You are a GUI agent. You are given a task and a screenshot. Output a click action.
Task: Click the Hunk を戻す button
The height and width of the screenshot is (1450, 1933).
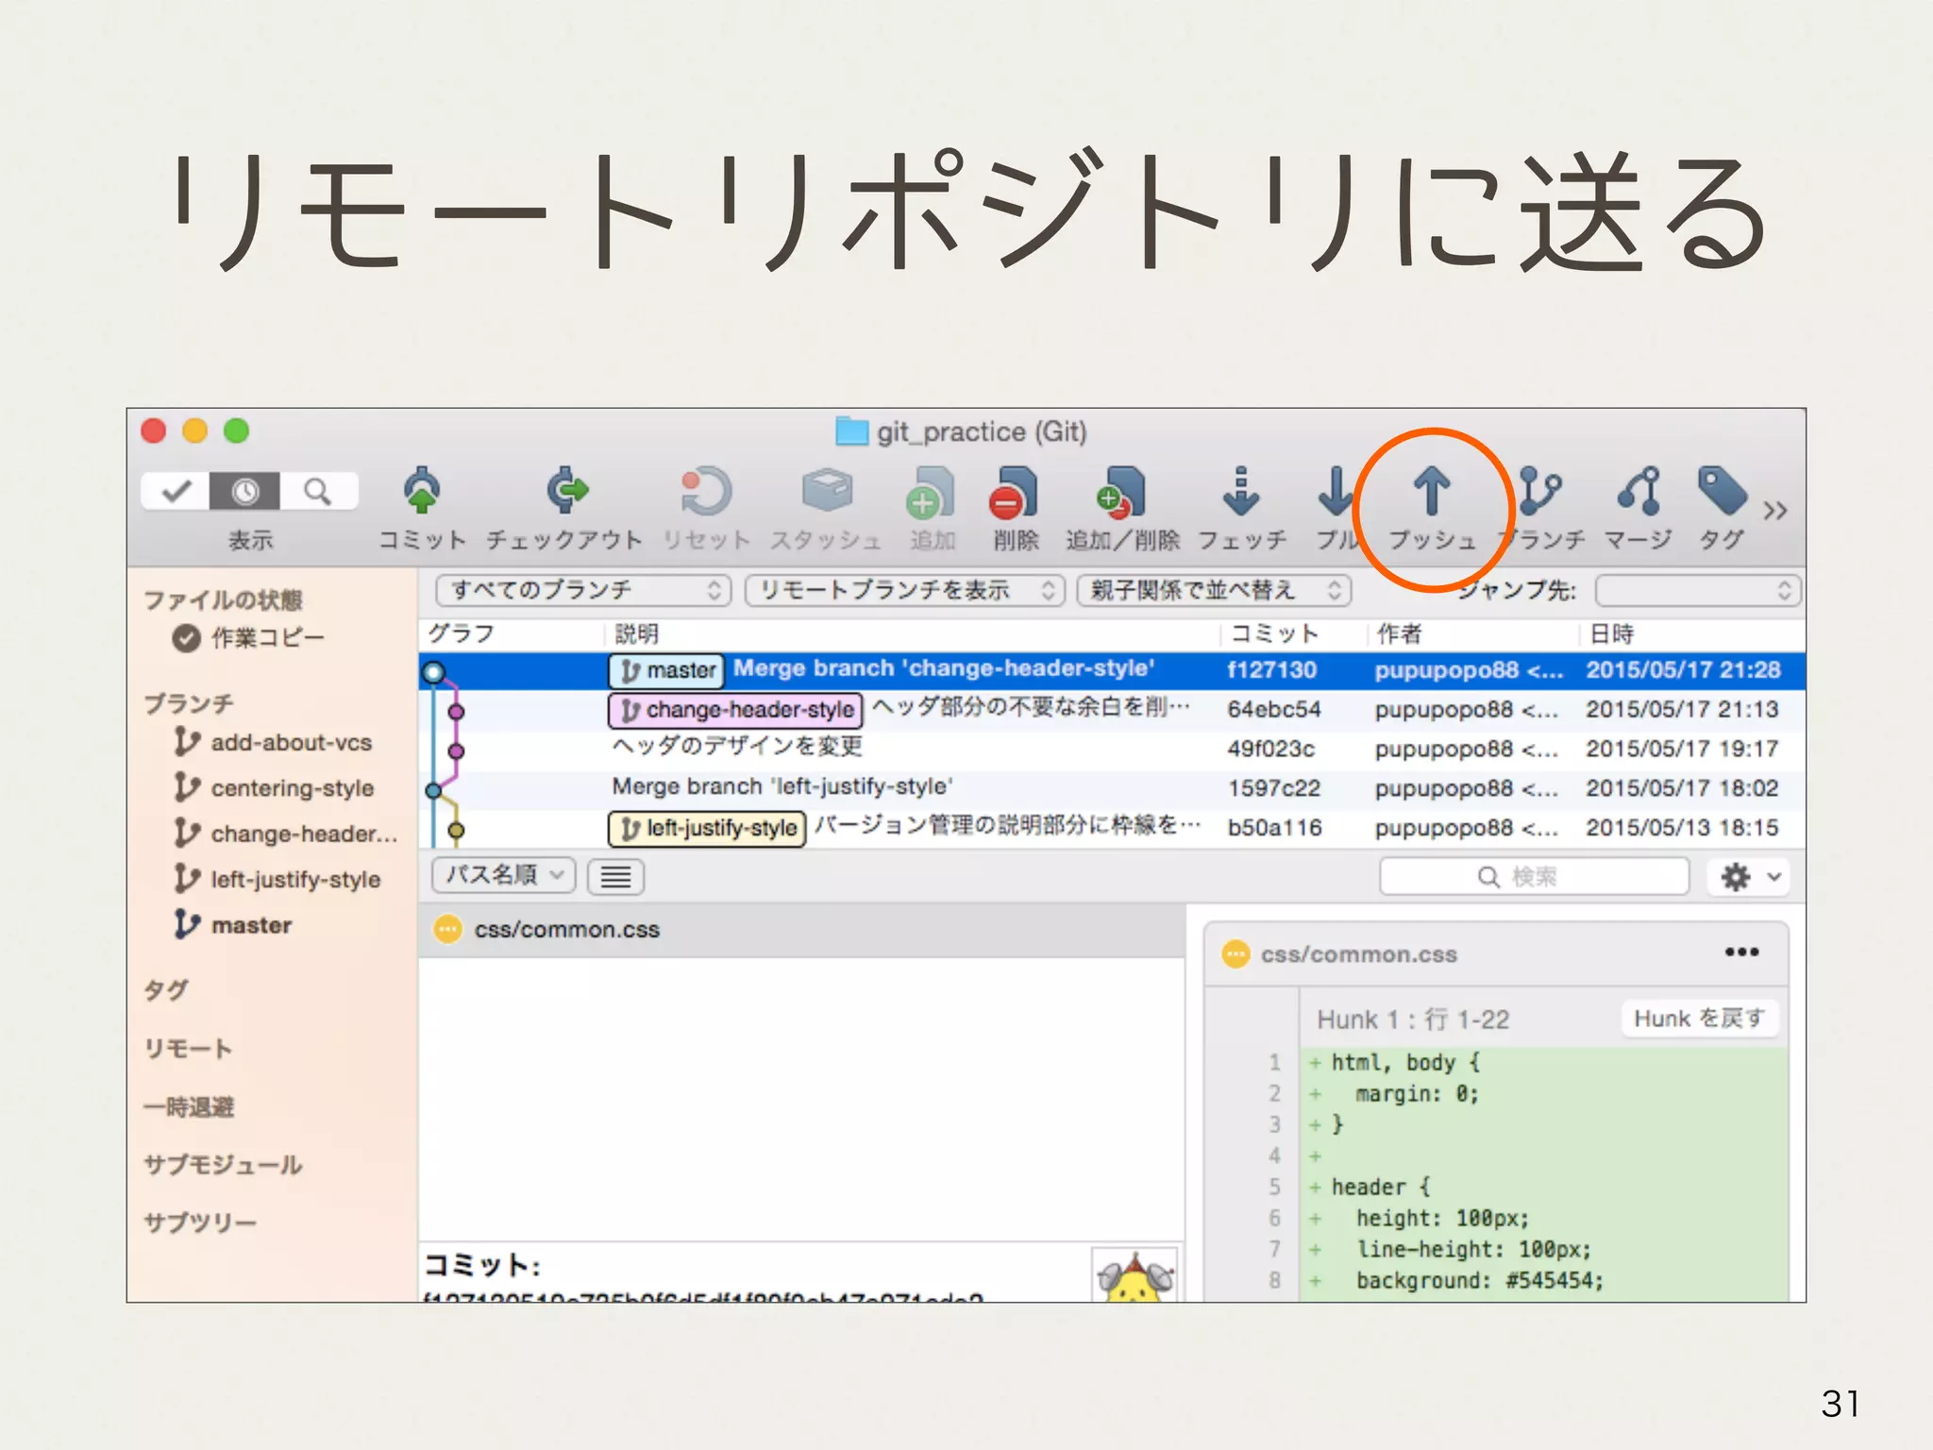(1699, 1019)
